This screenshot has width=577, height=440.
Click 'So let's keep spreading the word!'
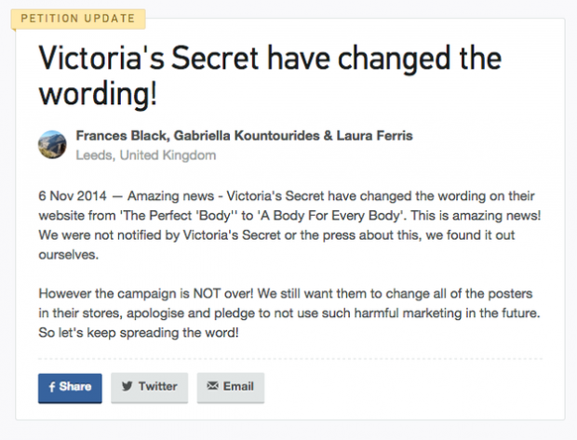(x=139, y=333)
